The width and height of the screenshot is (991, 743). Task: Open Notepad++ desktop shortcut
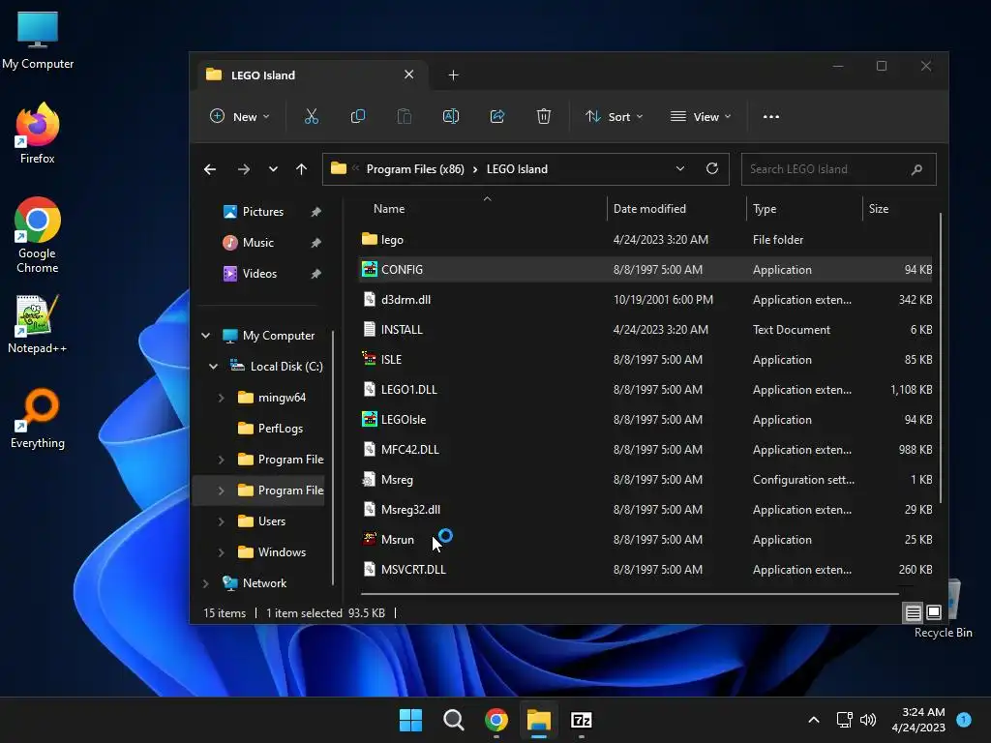pyautogui.click(x=38, y=324)
